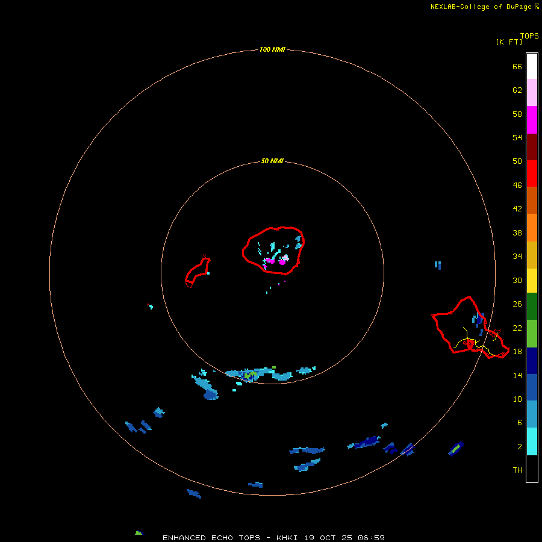Click the navy 18 legend swatch
This screenshot has width=542, height=542.
click(532, 361)
